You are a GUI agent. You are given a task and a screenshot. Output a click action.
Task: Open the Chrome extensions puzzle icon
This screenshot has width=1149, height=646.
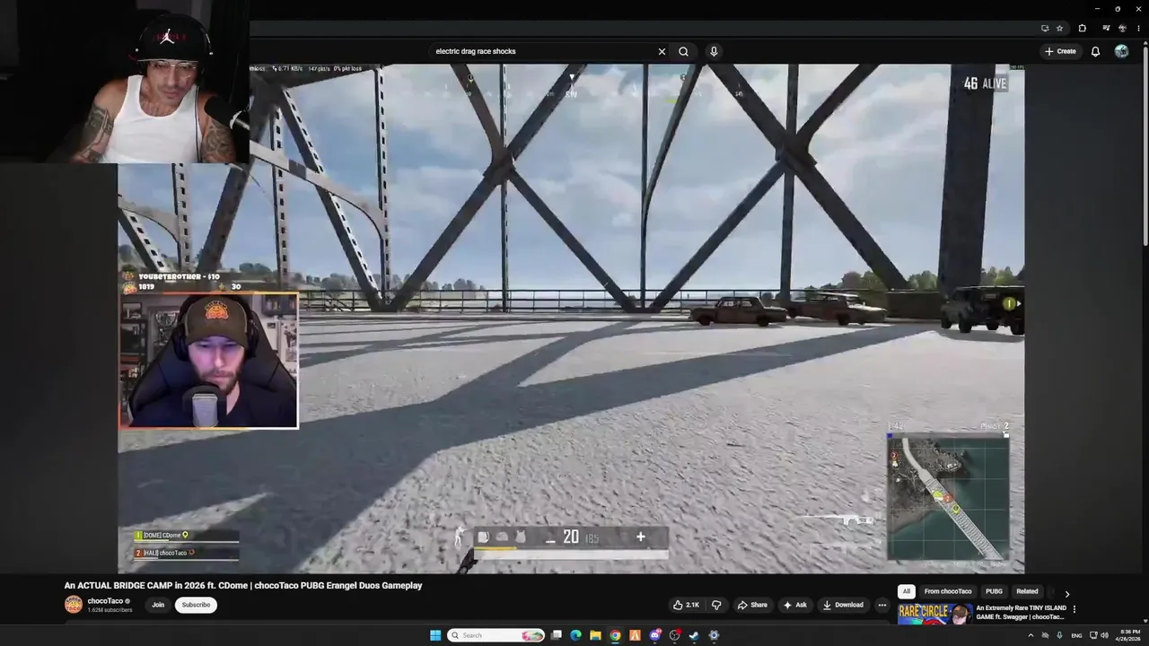coord(1082,28)
